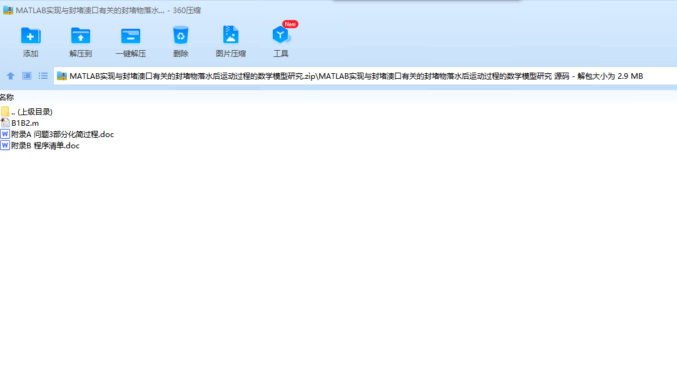Click the folder icon of parent directory

click(5, 112)
